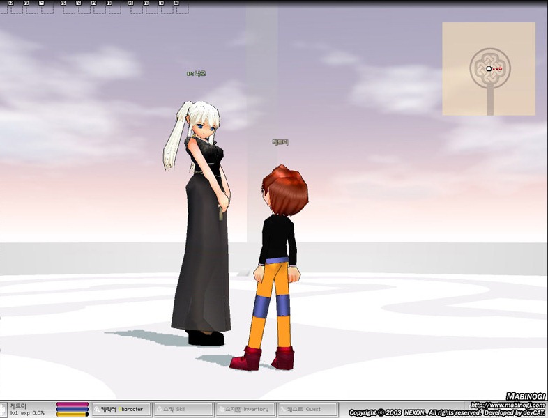The width and height of the screenshot is (548, 418).
Task: Click the pink HP gauge bar
Action: coord(72,404)
